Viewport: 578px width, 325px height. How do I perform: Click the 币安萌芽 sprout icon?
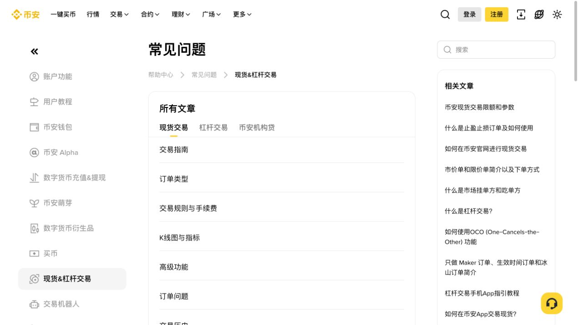pos(34,203)
